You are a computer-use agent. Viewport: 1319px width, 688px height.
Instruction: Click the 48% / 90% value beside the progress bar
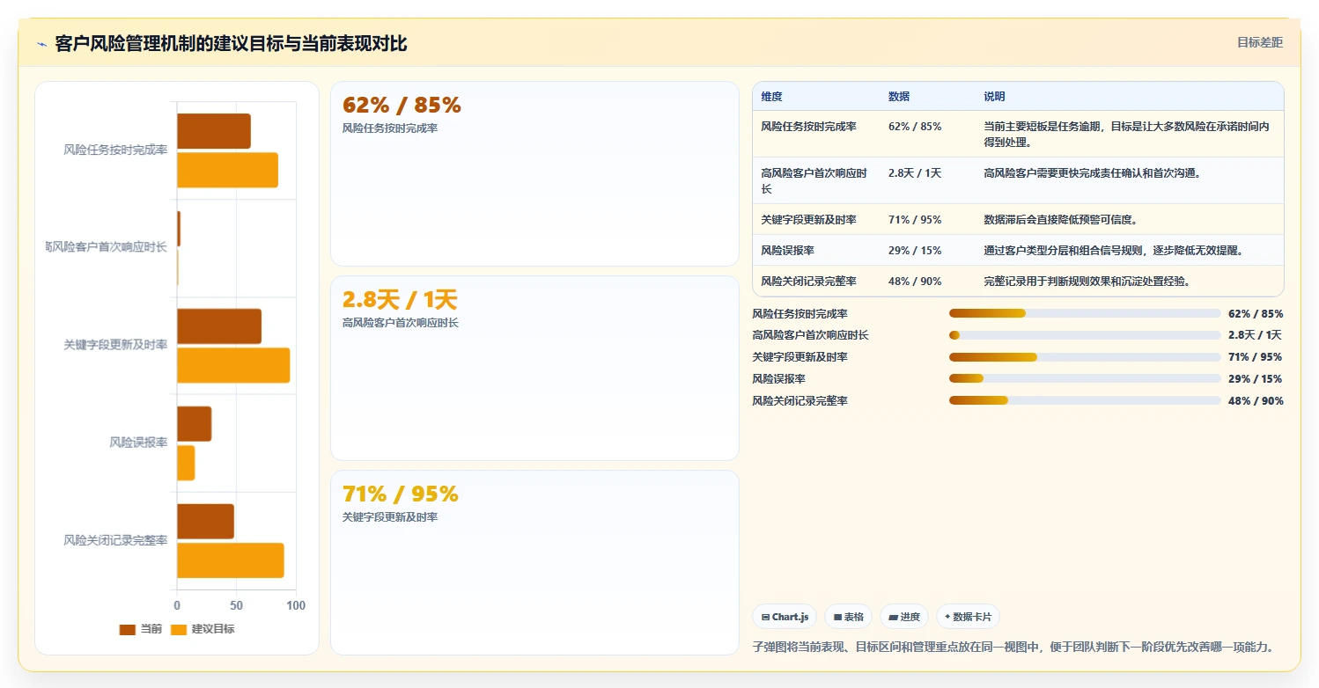(1256, 401)
